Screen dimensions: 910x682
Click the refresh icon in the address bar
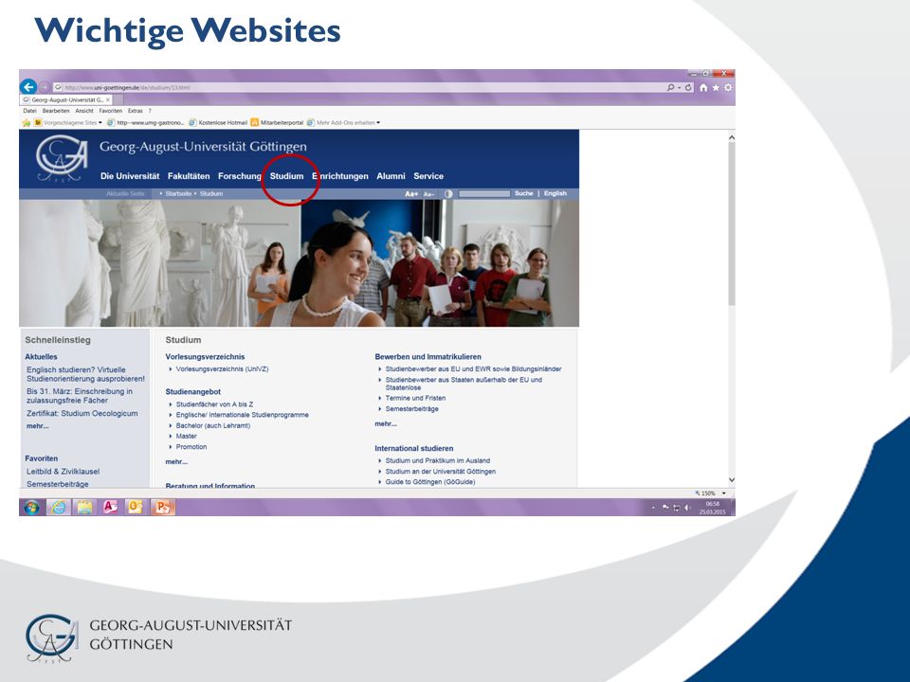click(688, 87)
